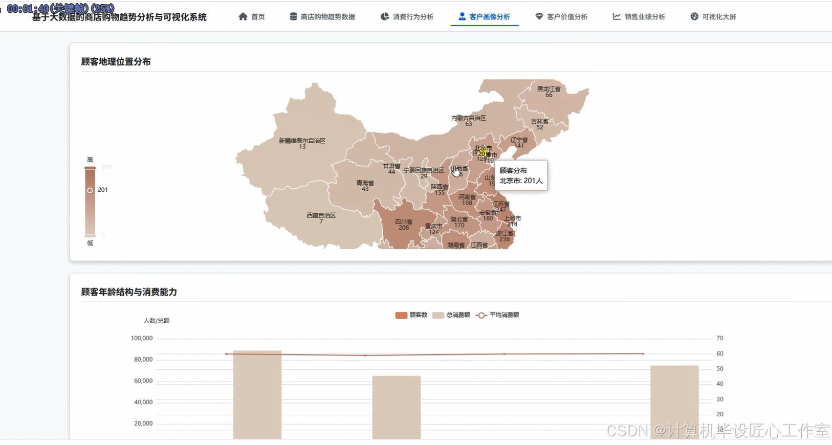Click the 顾客年龄结构与消费能力 heading text
Viewport: 832px width, 445px height.
tap(129, 292)
